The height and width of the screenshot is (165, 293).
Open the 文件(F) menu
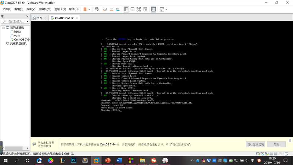tap(7, 9)
